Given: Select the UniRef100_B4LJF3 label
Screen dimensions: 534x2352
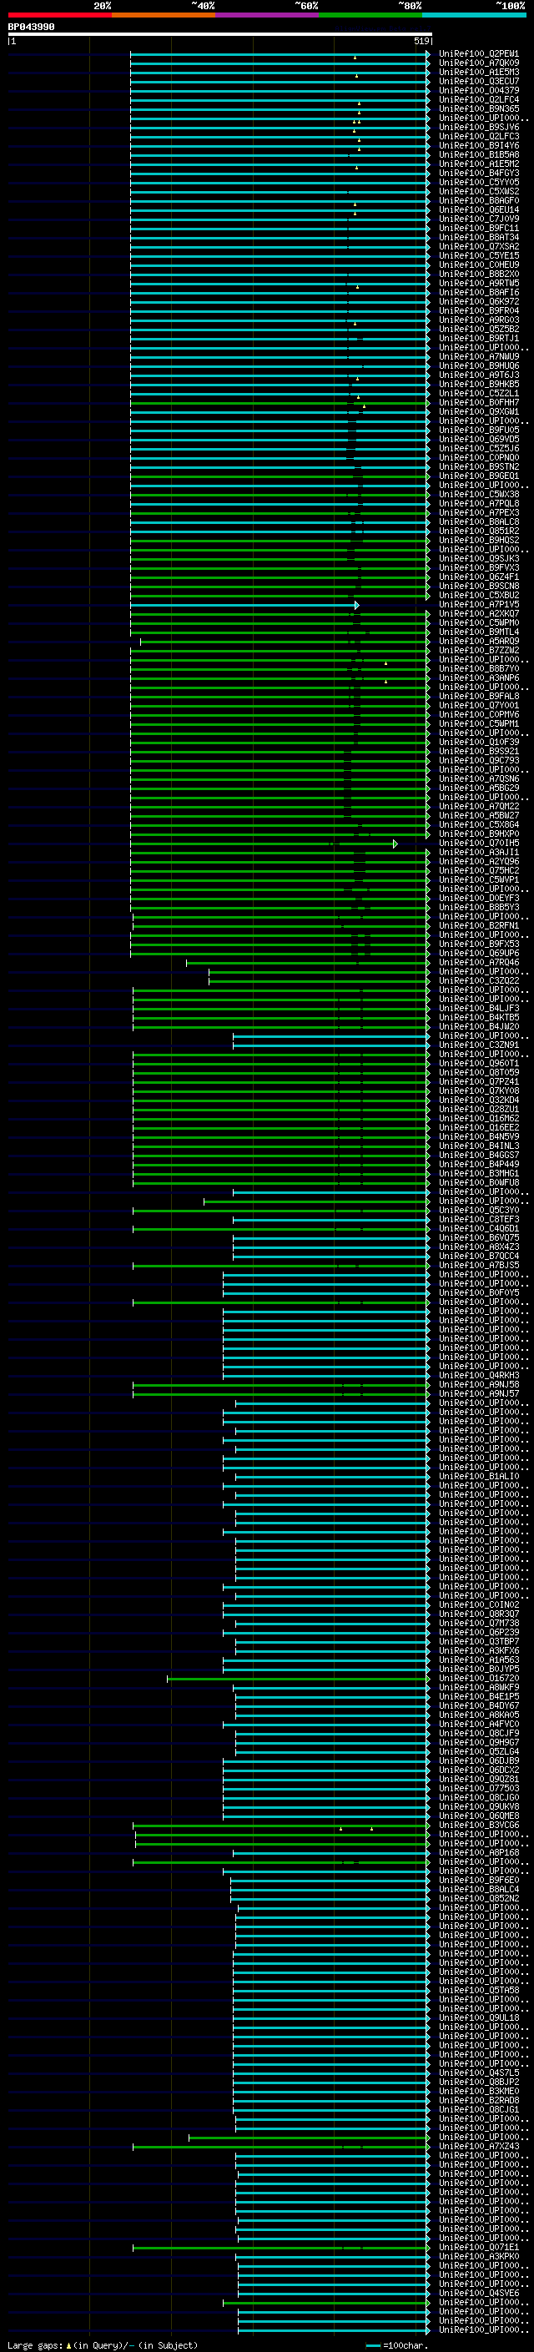Looking at the screenshot, I should (x=479, y=1009).
